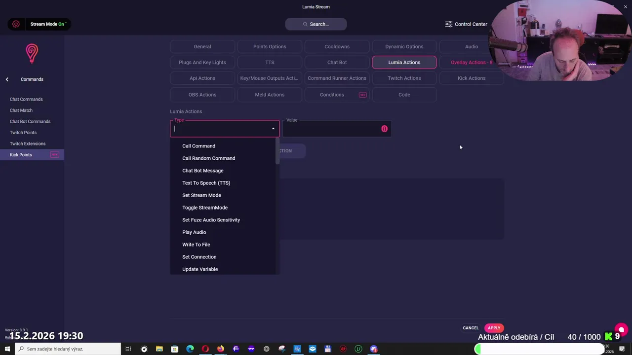632x355 pixels.
Task: Switch to the General tab
Action: click(202, 46)
